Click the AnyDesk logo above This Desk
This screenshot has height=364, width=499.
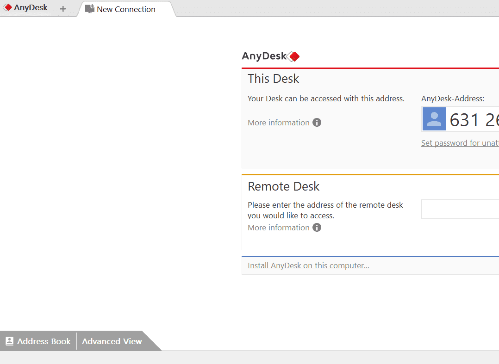[270, 56]
